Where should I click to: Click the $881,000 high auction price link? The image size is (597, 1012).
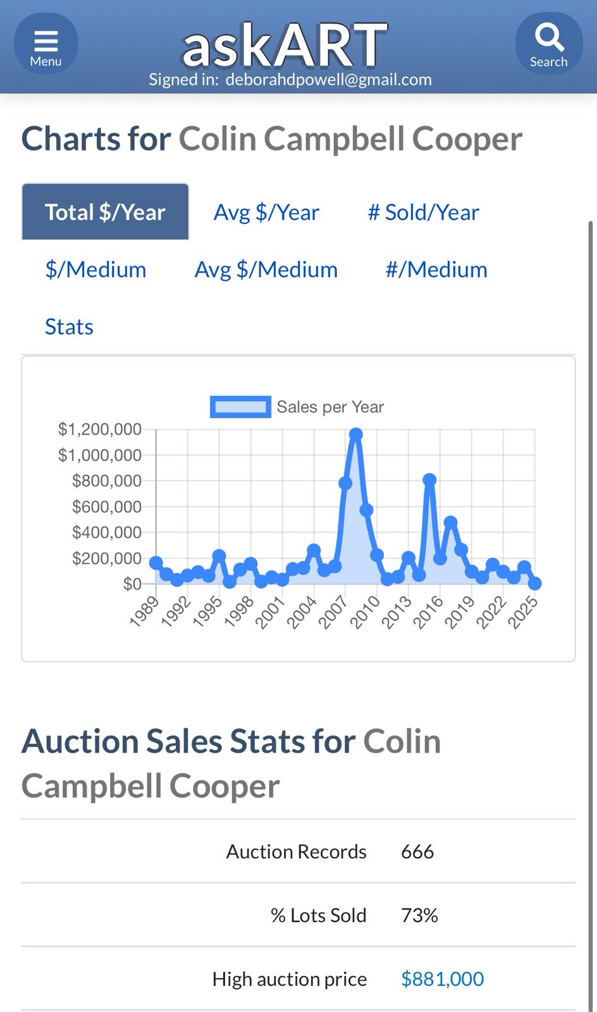point(442,978)
